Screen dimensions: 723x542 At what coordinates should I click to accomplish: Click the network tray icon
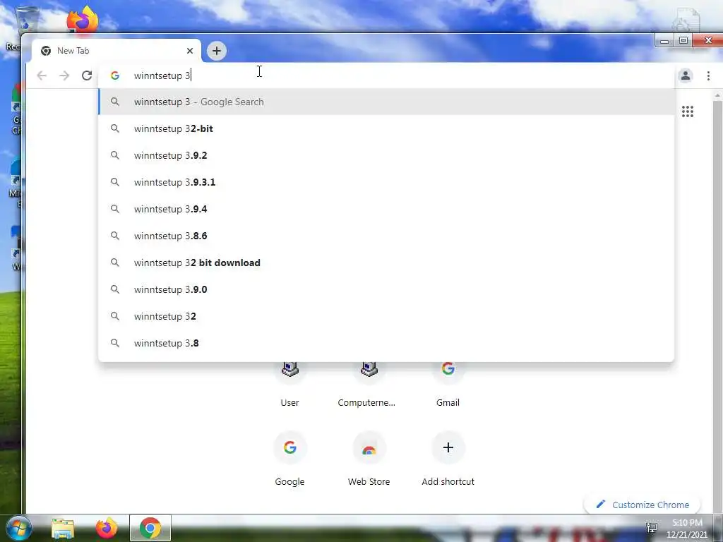click(651, 526)
